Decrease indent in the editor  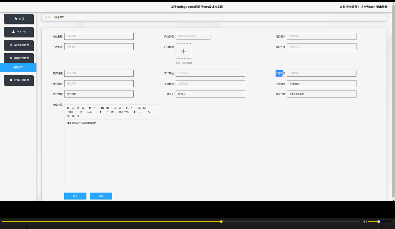(x=139, y=108)
